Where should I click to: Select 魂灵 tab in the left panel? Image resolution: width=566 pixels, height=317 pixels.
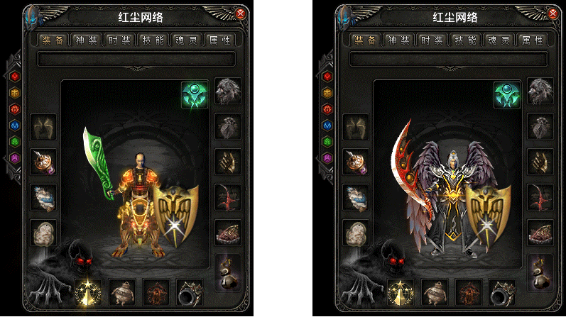click(187, 40)
